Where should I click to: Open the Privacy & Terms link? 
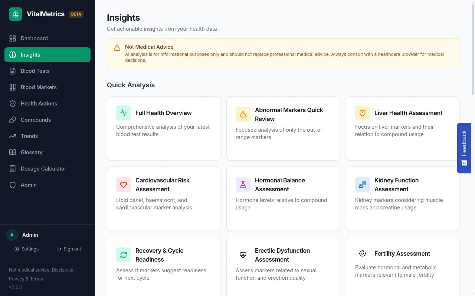coord(26,279)
